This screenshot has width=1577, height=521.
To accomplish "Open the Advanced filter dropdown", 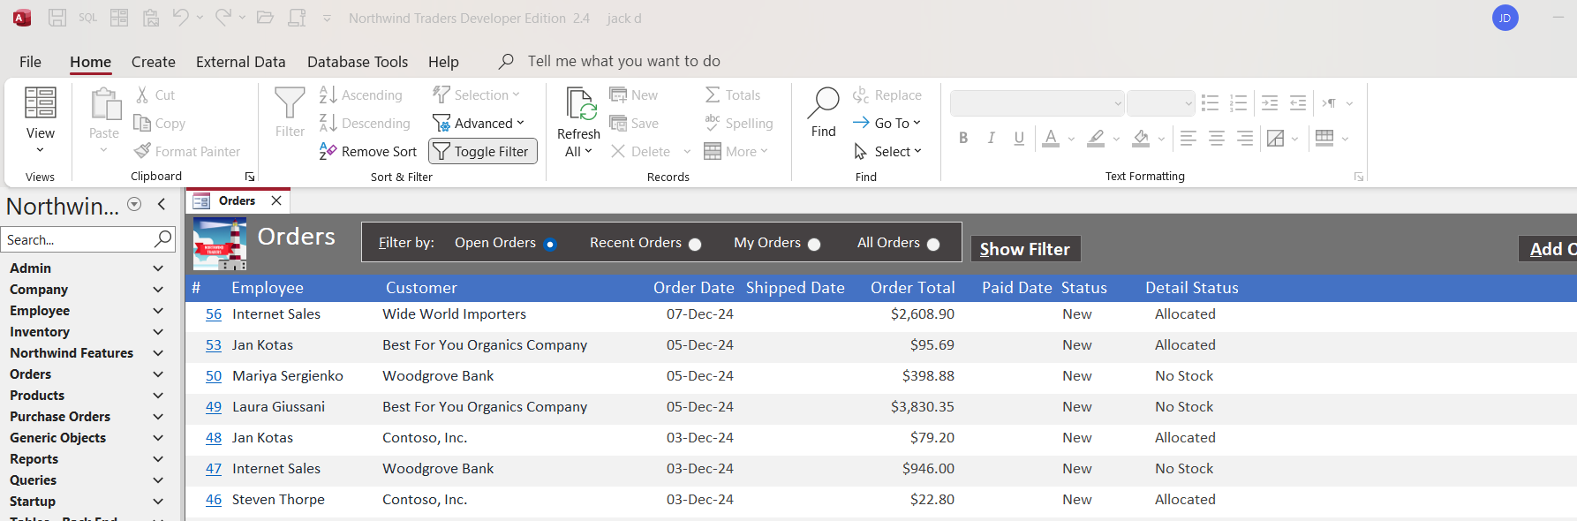I will point(479,124).
